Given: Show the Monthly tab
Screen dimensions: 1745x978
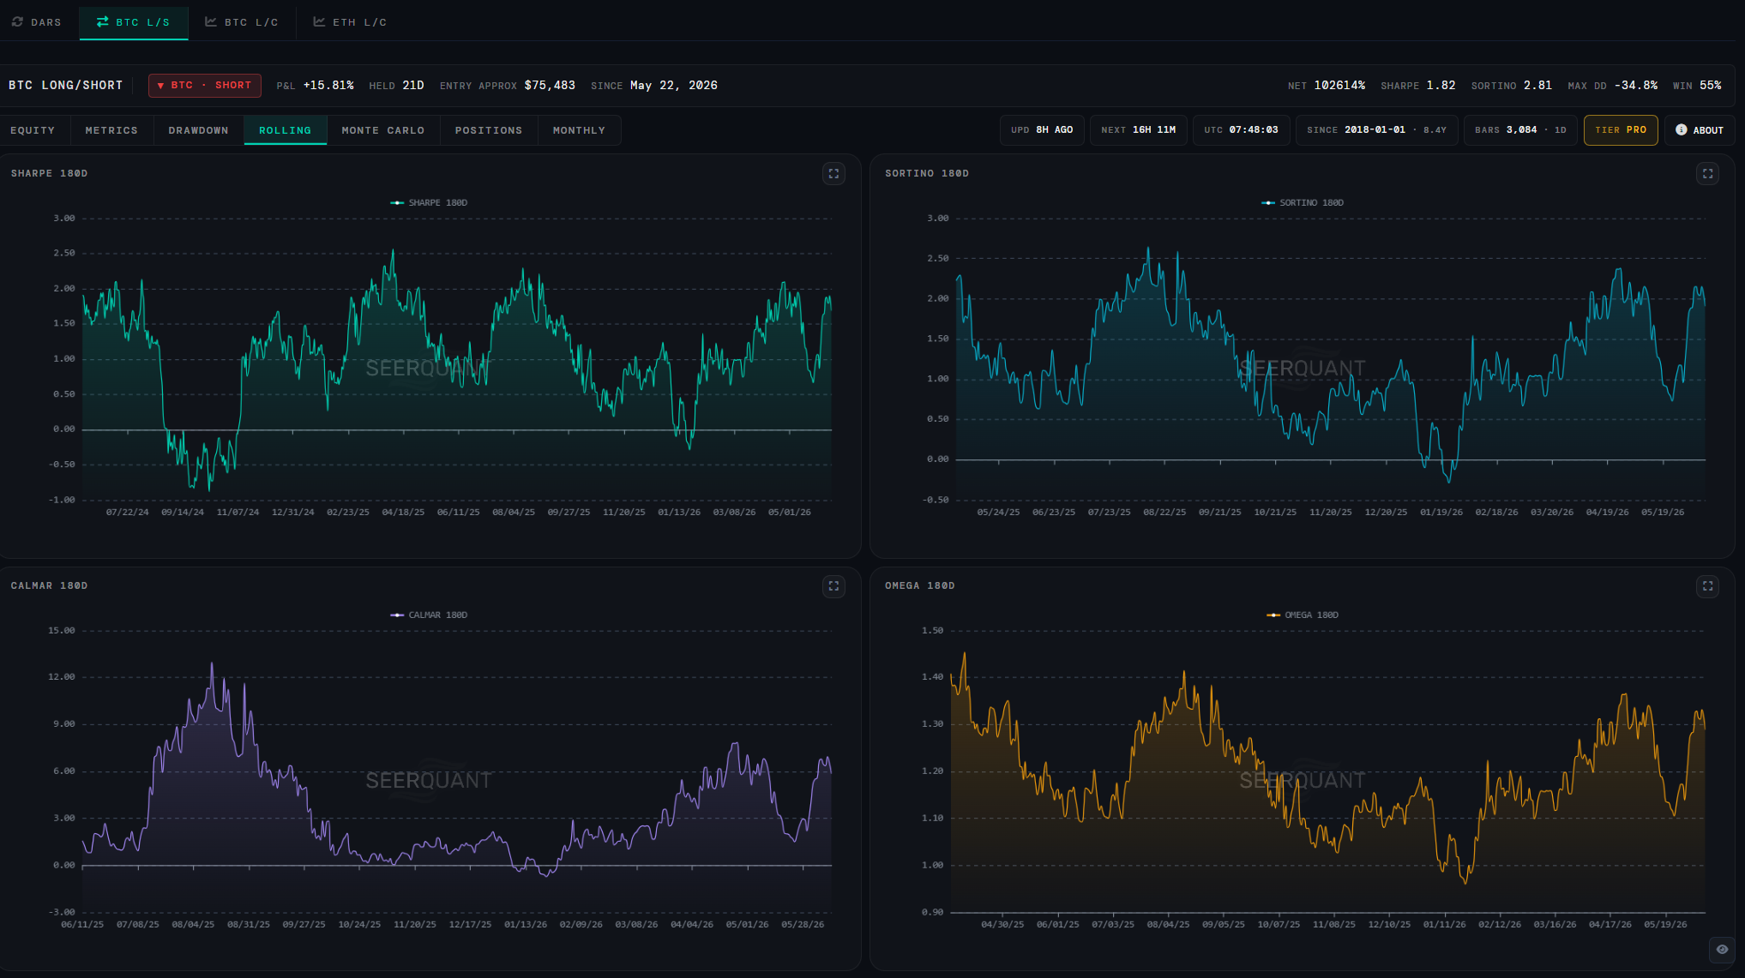Looking at the screenshot, I should pos(579,130).
